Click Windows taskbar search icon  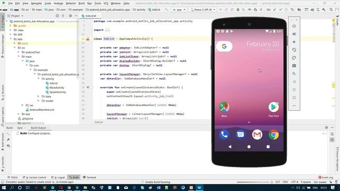(x=12, y=187)
